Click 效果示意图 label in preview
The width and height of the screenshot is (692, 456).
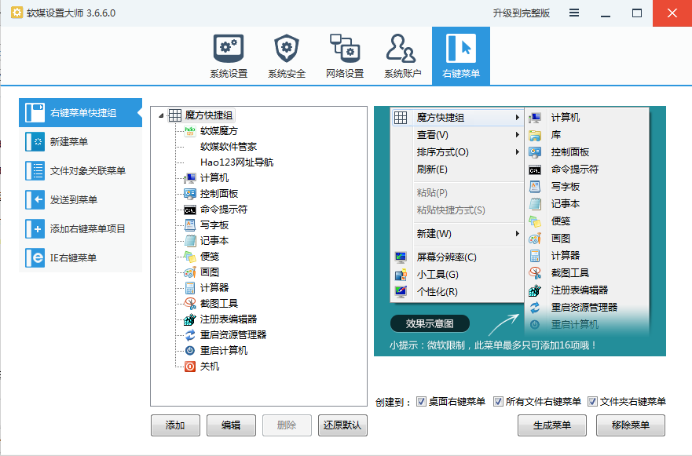[430, 323]
